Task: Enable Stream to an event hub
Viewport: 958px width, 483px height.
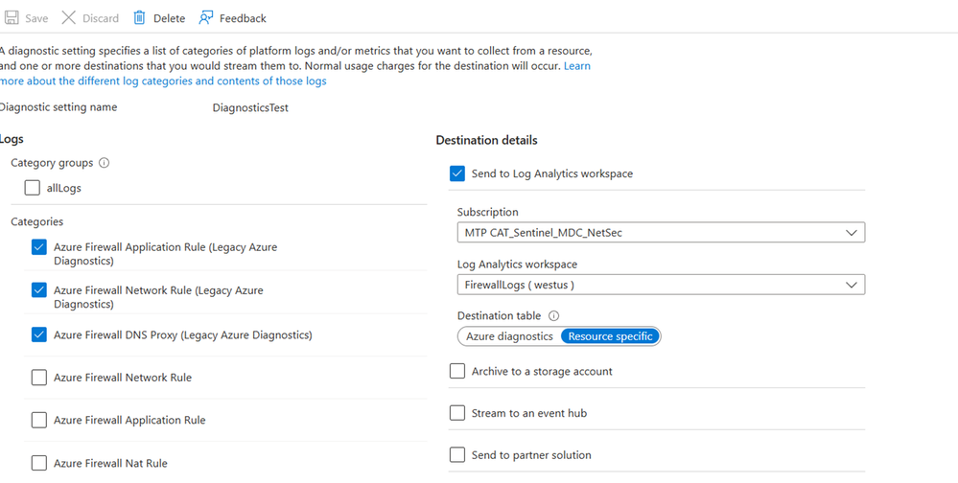Action: click(457, 413)
